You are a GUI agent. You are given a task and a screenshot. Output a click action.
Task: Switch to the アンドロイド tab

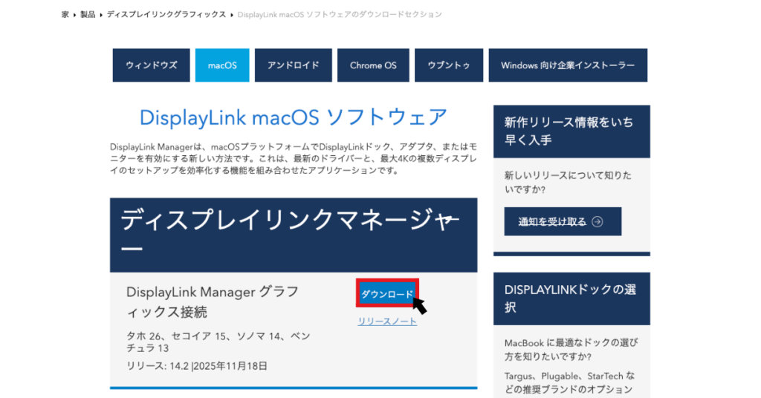[x=293, y=65]
